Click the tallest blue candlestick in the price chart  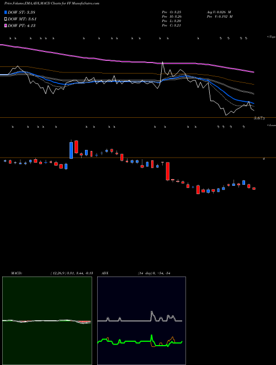tap(71, 150)
